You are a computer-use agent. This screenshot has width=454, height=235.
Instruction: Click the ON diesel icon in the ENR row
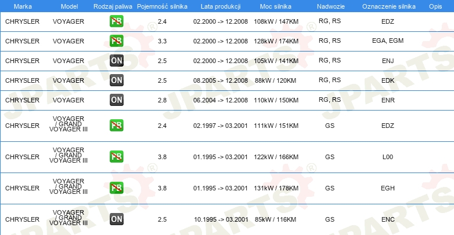(116, 100)
